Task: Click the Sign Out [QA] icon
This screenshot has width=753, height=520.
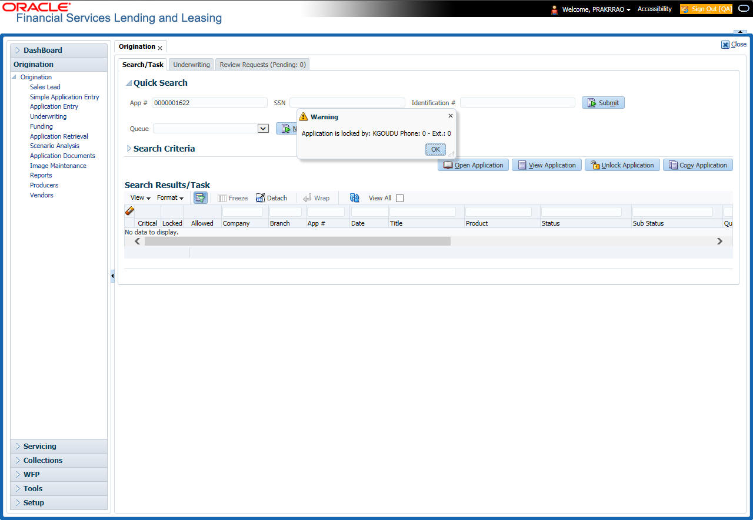Action: coord(685,9)
